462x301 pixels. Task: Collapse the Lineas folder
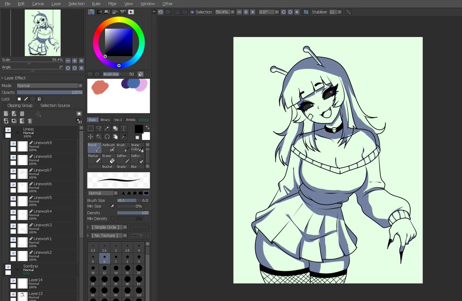point(17,132)
